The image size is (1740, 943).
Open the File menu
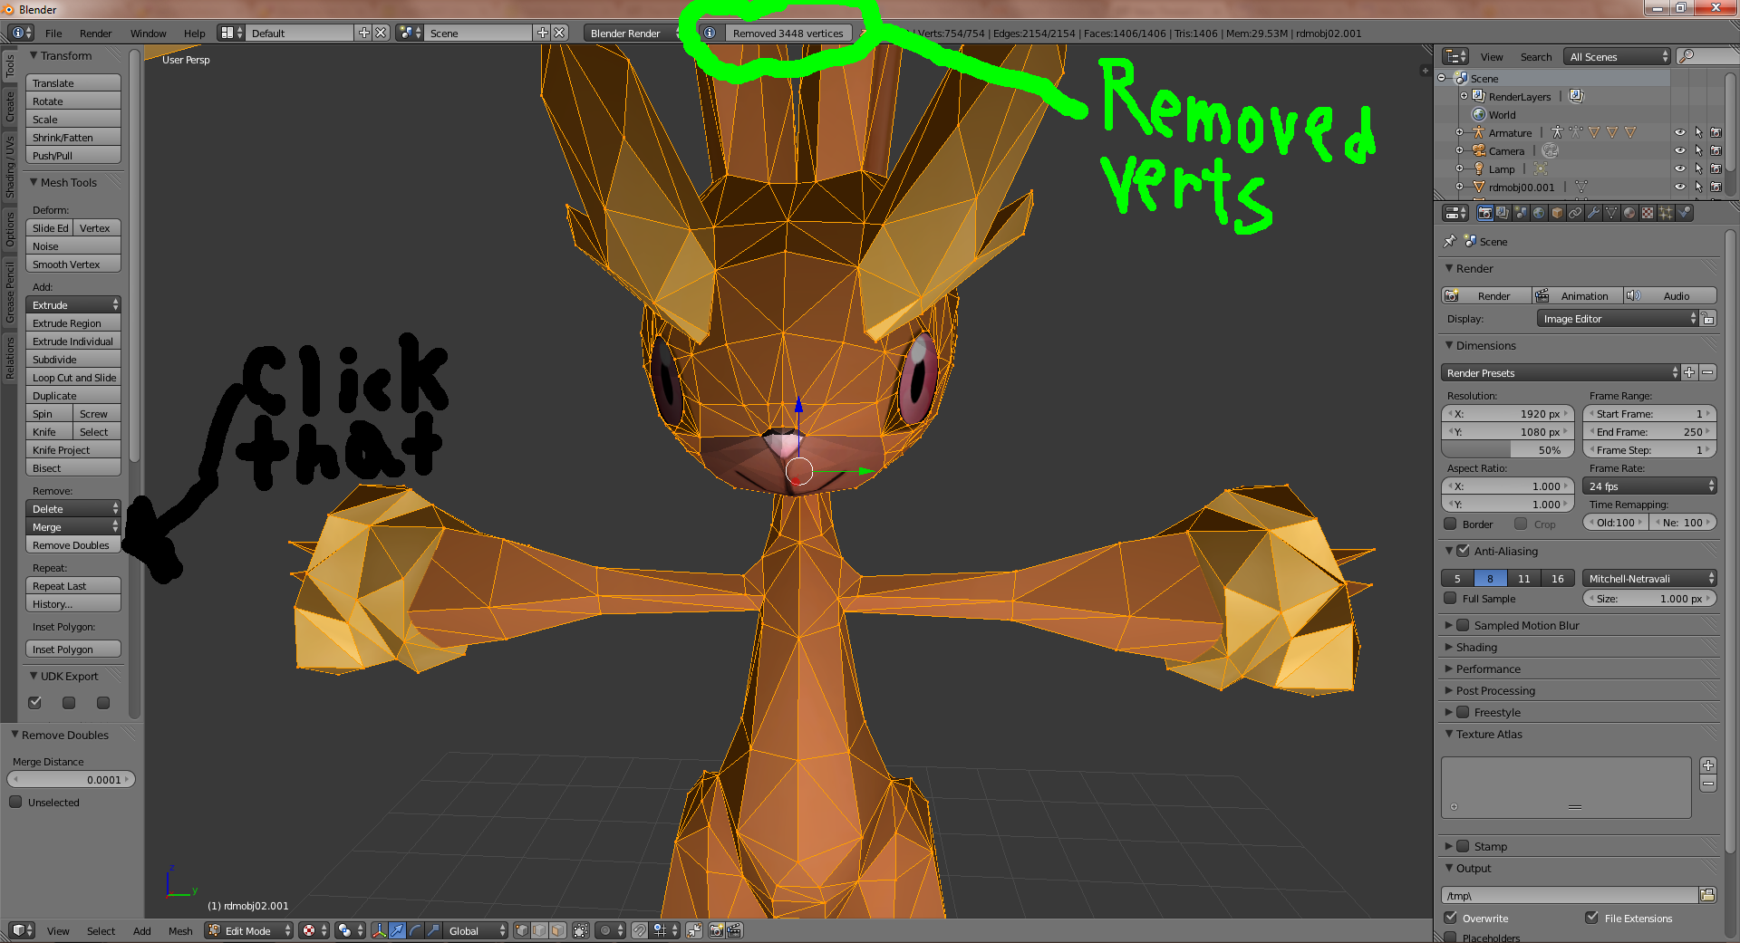53,34
